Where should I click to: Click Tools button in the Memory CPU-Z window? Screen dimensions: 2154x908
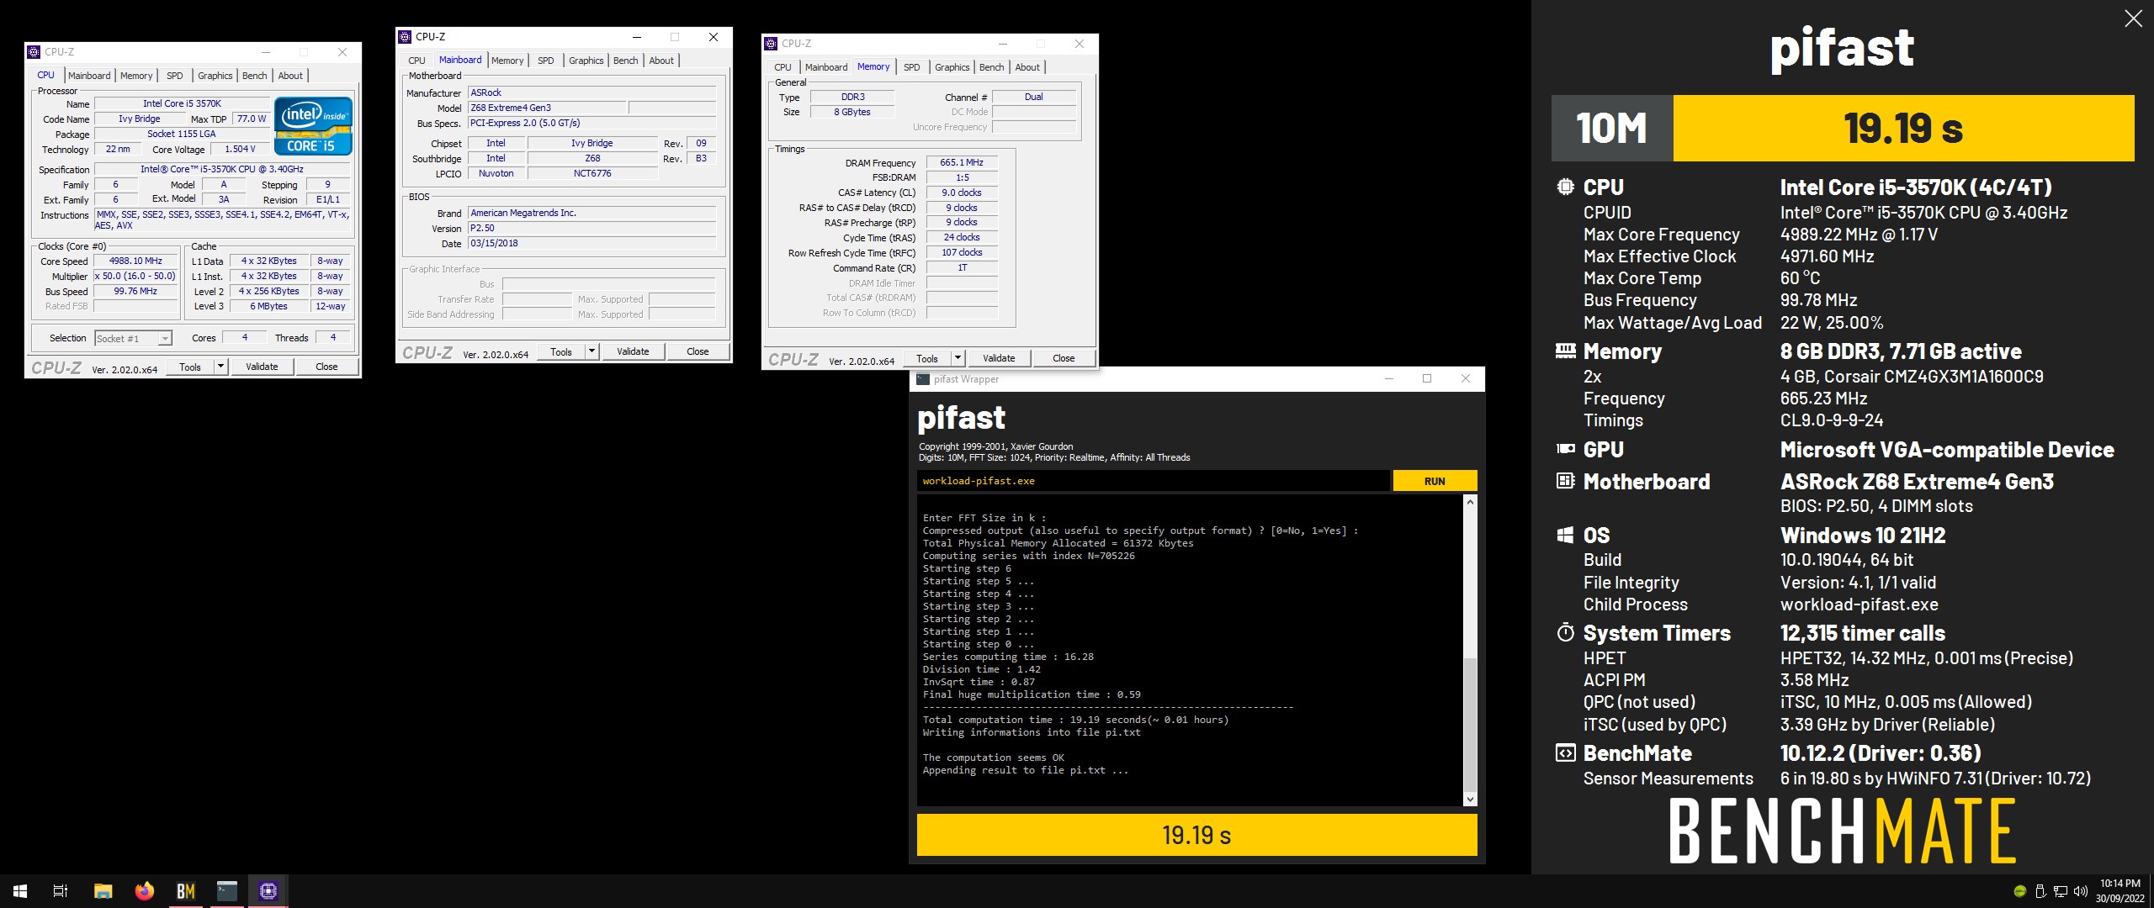click(927, 358)
